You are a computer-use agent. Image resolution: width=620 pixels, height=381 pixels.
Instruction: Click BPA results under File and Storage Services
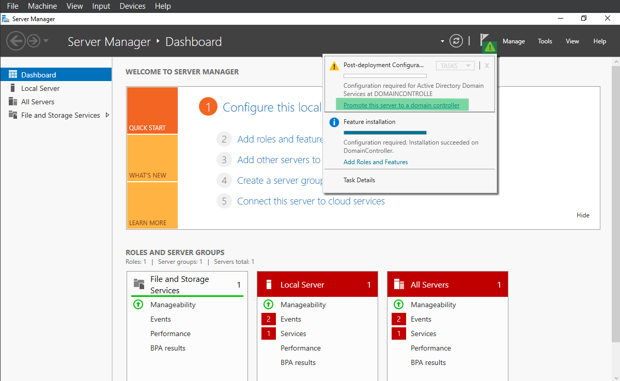[168, 348]
